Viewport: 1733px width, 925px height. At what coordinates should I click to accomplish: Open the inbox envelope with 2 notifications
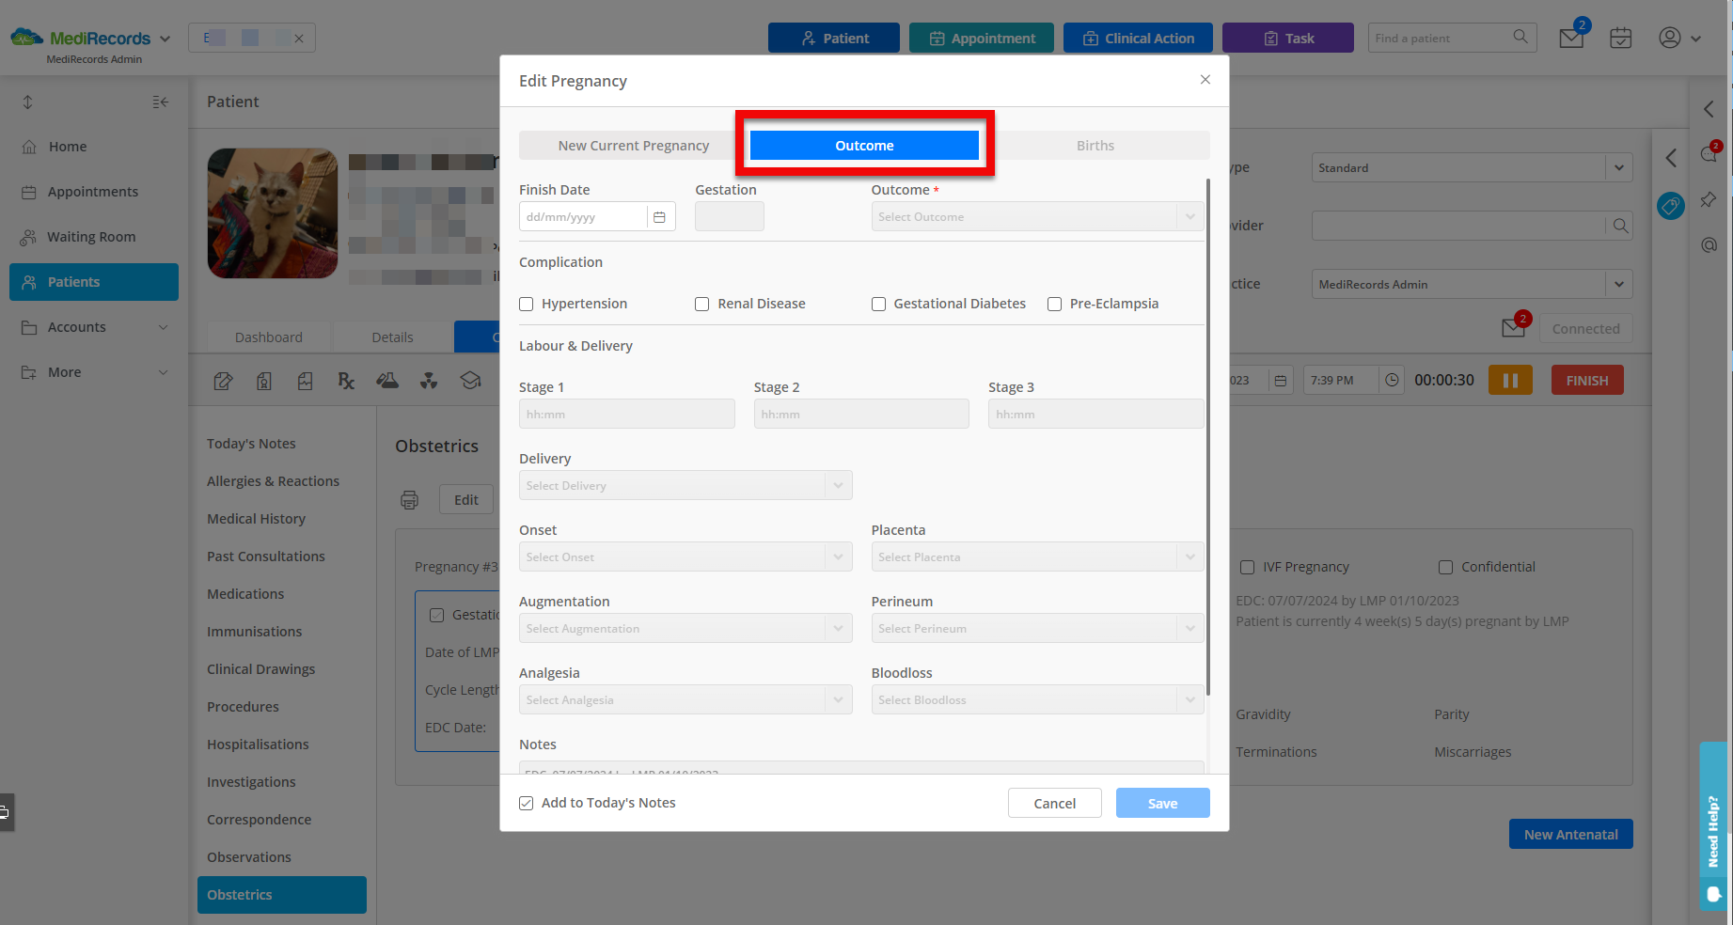click(x=1570, y=38)
